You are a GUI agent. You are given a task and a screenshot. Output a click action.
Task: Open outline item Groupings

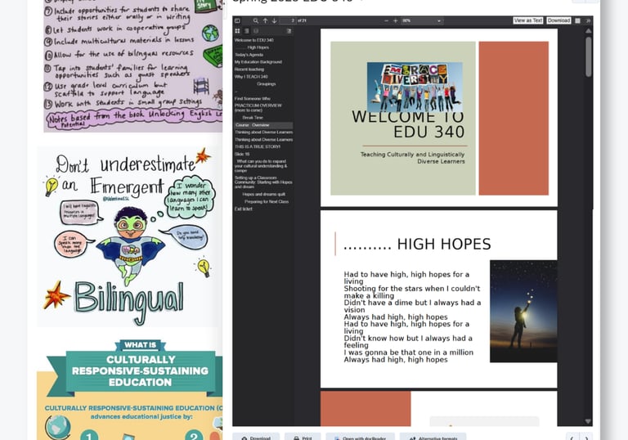[267, 83]
